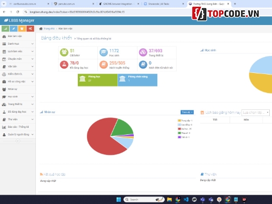Open a new browser tab with plus

coord(235,4)
